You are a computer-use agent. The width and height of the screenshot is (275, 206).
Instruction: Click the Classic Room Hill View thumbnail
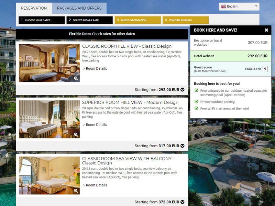[x=48, y=63]
